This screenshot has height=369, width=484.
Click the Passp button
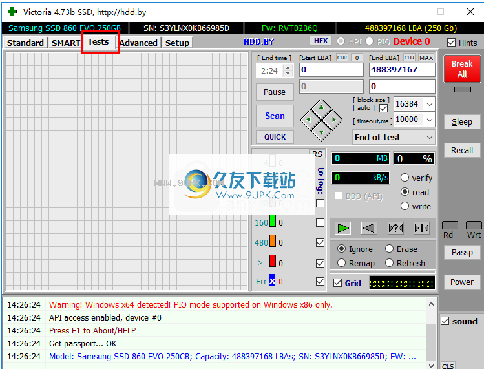(x=462, y=252)
